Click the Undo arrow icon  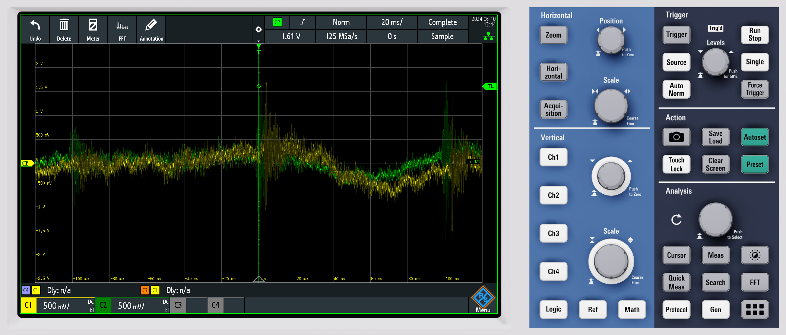pos(35,26)
